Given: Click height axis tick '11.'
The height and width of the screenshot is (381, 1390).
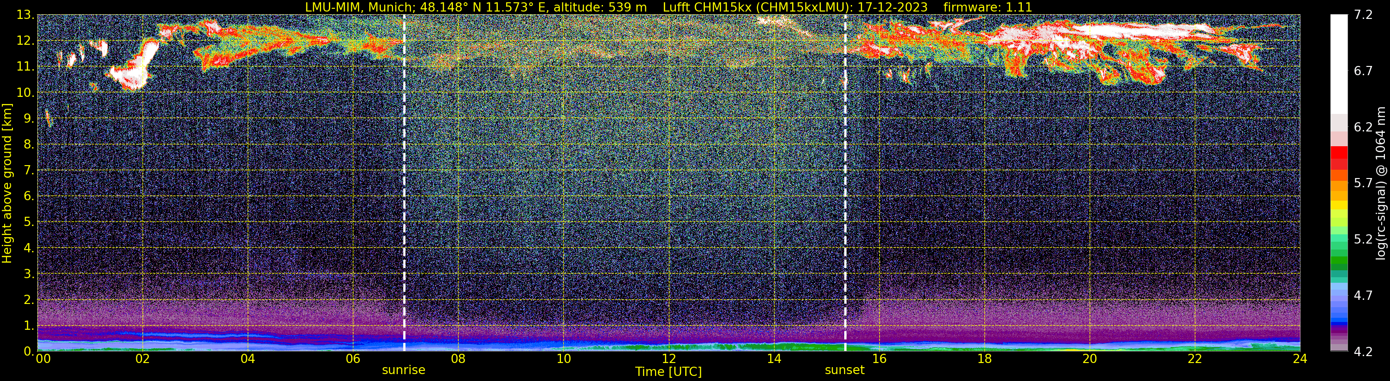Looking at the screenshot, I should (x=25, y=67).
